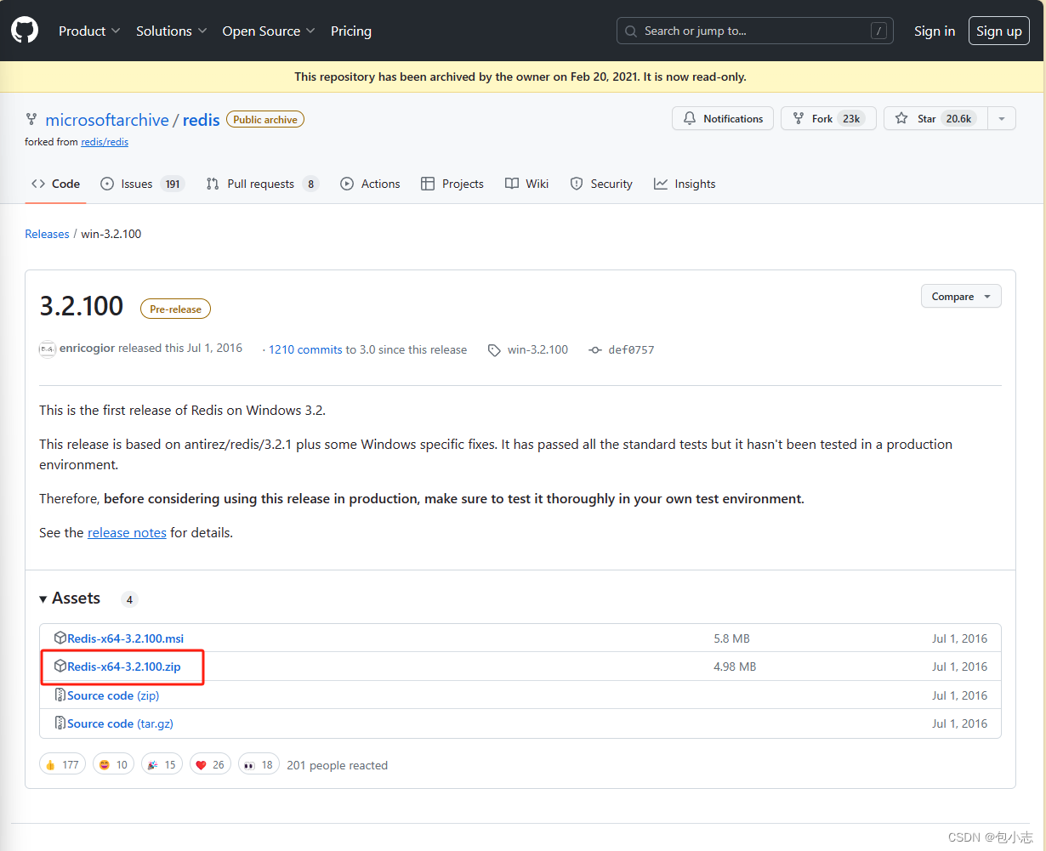The image size is (1046, 851).
Task: Open the redis repository name link
Action: pyautogui.click(x=202, y=120)
